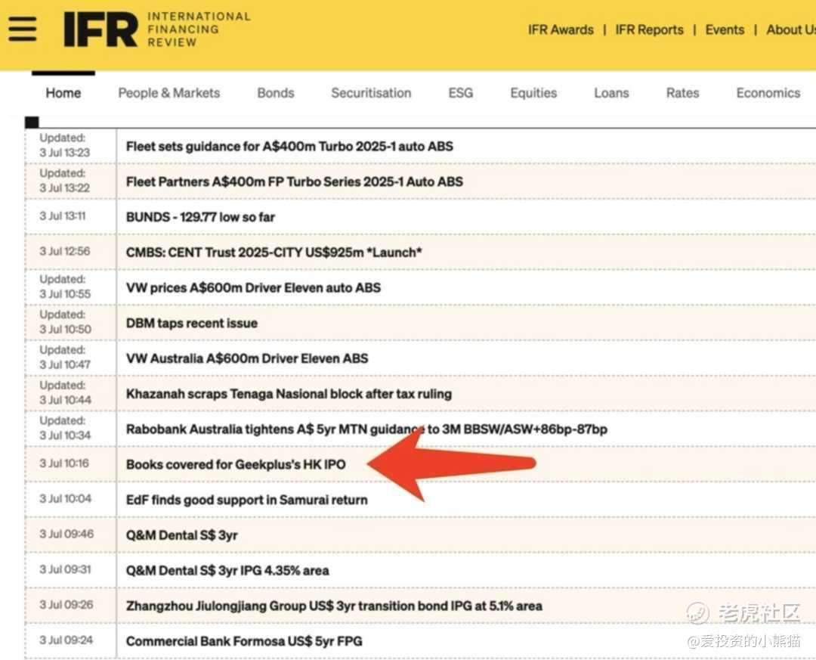
Task: Click the 3 Jul 13:23 timestamp
Action: (x=64, y=153)
